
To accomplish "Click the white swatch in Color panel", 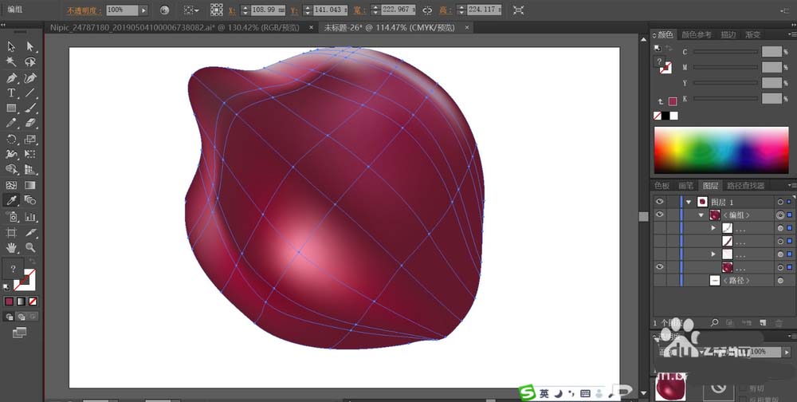I will [x=673, y=116].
